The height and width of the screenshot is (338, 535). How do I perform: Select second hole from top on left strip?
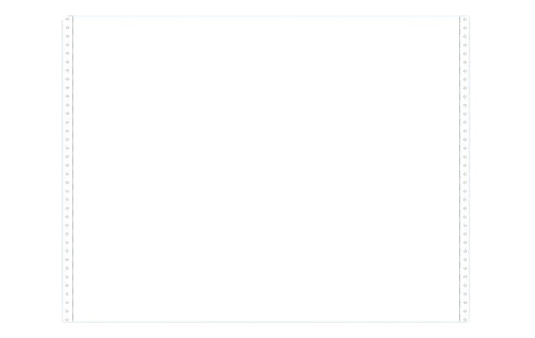click(x=67, y=27)
